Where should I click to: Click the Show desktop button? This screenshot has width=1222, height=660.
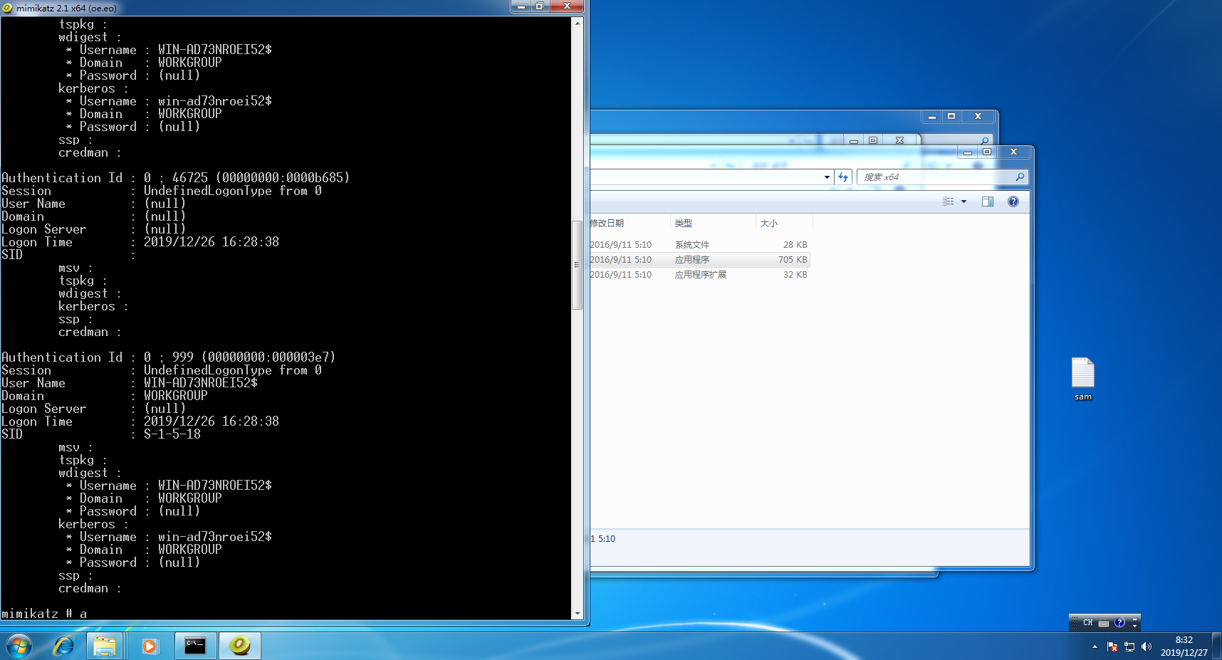coord(1217,646)
